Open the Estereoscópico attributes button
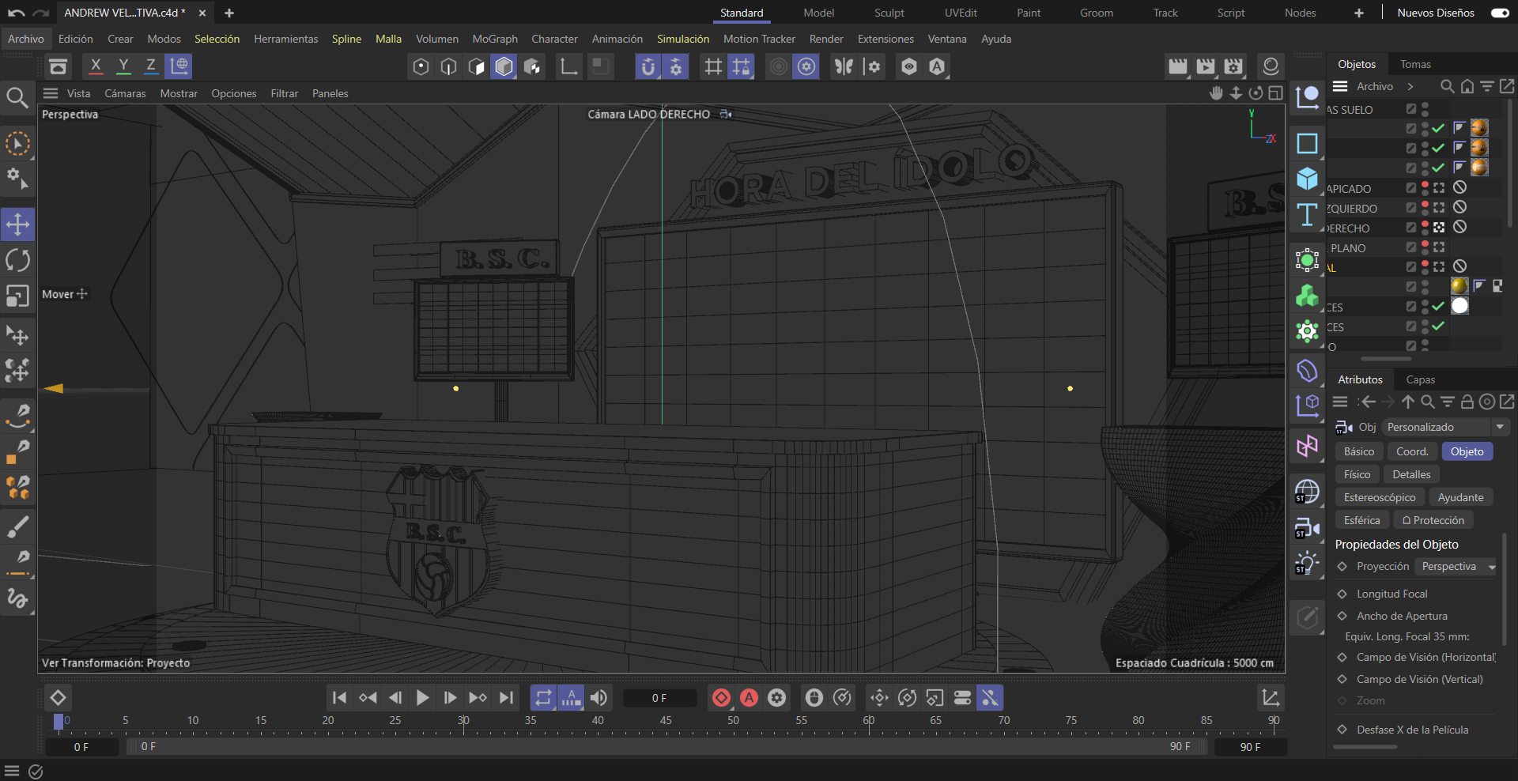1518x781 pixels. (x=1380, y=497)
